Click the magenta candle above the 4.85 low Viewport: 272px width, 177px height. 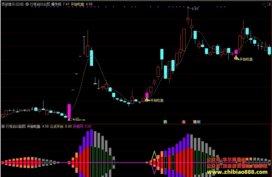point(69,111)
